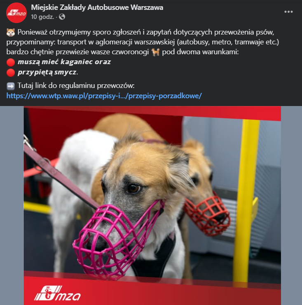Click the red circle before 'przypiętą smycz'

click(x=11, y=73)
